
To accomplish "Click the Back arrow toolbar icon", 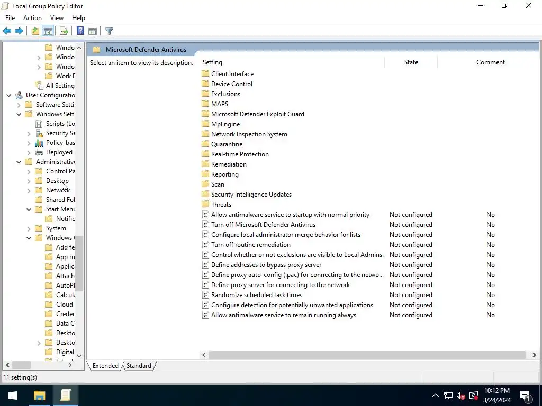I will click(x=7, y=31).
